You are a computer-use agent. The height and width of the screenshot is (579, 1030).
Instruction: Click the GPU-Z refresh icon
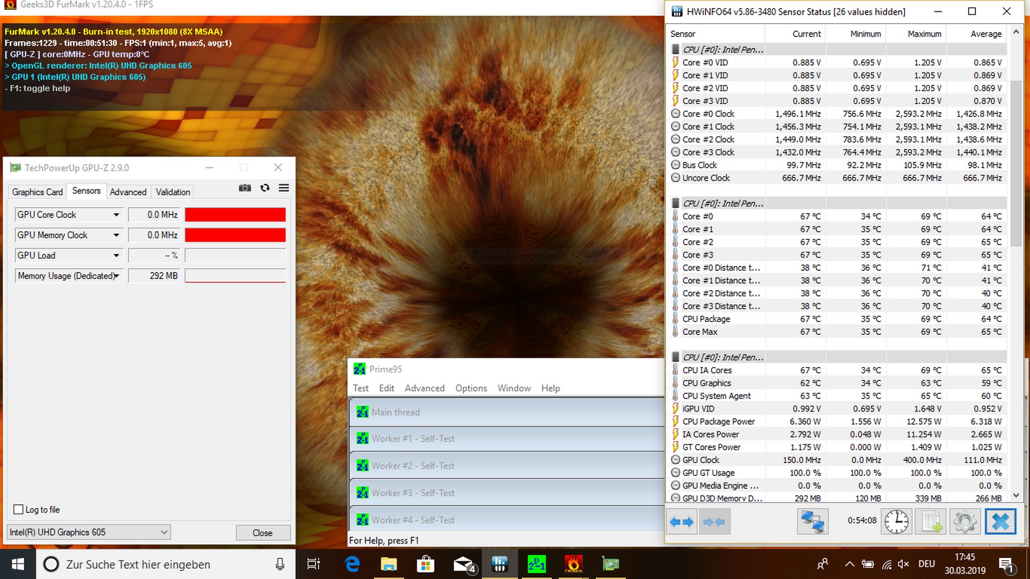tap(265, 188)
